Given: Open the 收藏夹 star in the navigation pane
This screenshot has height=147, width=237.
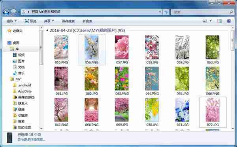Looking at the screenshot, I should (9, 31).
